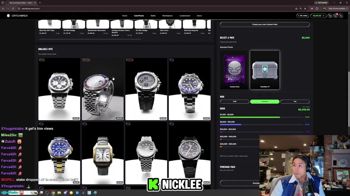Expand the tab search dropdown

3,3
